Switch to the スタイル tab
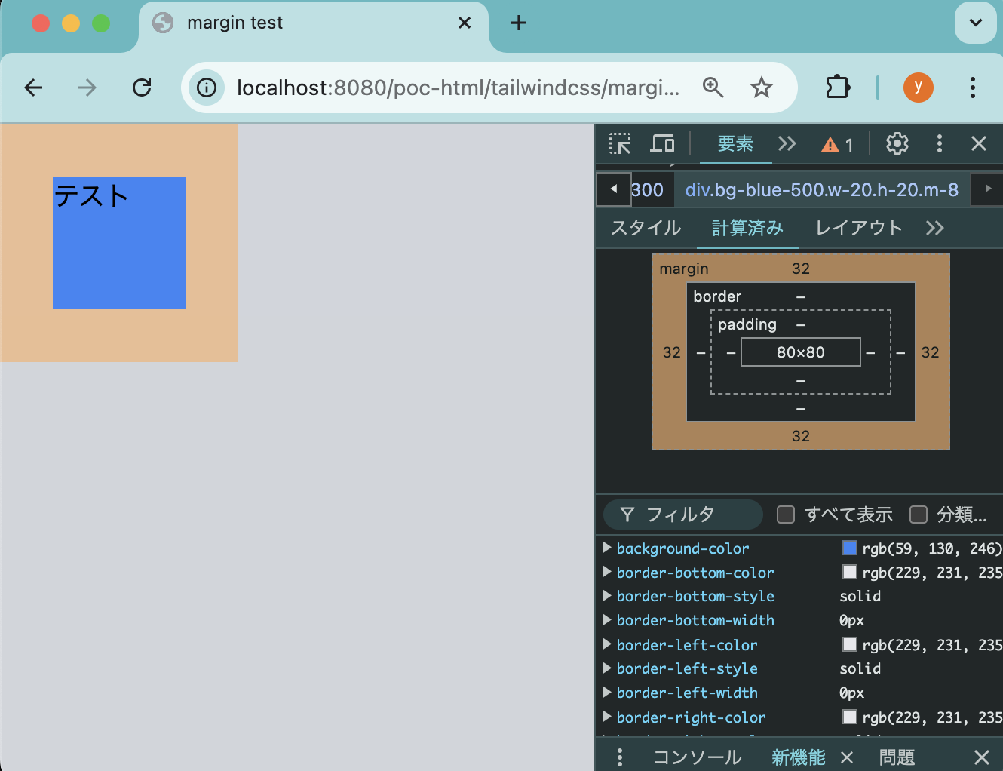This screenshot has height=771, width=1003. pos(644,228)
